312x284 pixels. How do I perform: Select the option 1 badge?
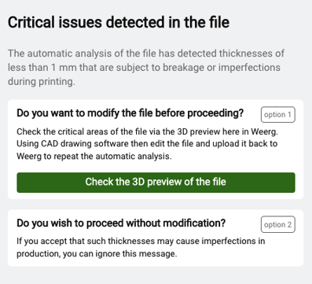click(x=278, y=115)
